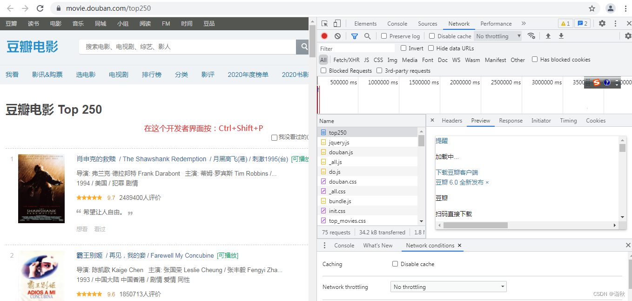Open the Headers tab

[452, 120]
